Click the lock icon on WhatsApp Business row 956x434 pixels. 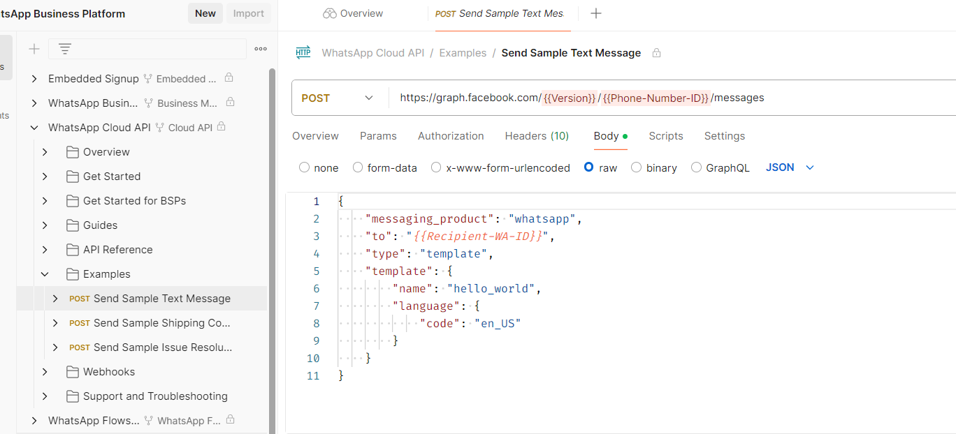230,103
